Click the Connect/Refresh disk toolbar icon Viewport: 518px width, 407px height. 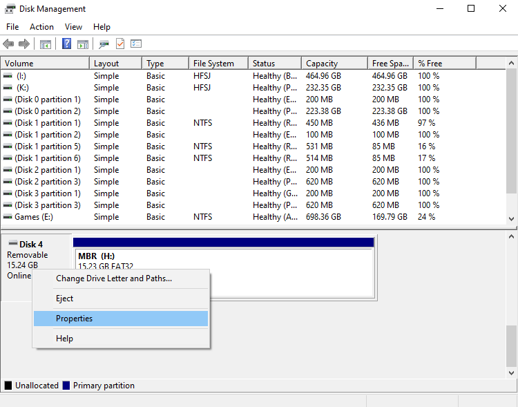coord(104,44)
